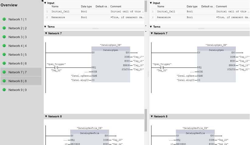
Task: Click "Datal..ogName" NAME input in left pane
Action: coord(80,76)
